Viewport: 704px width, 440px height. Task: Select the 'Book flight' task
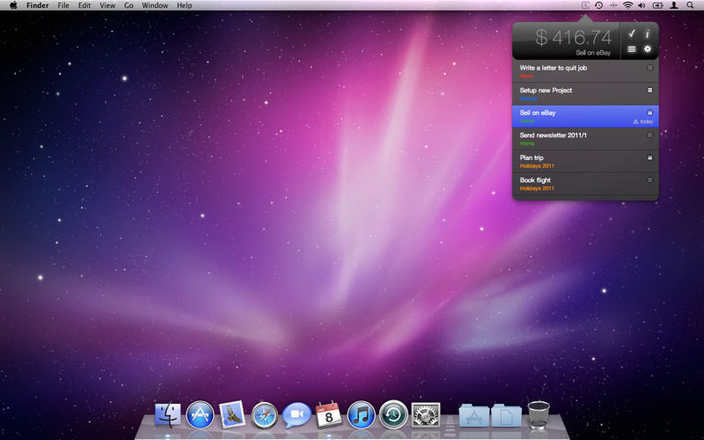tap(585, 184)
